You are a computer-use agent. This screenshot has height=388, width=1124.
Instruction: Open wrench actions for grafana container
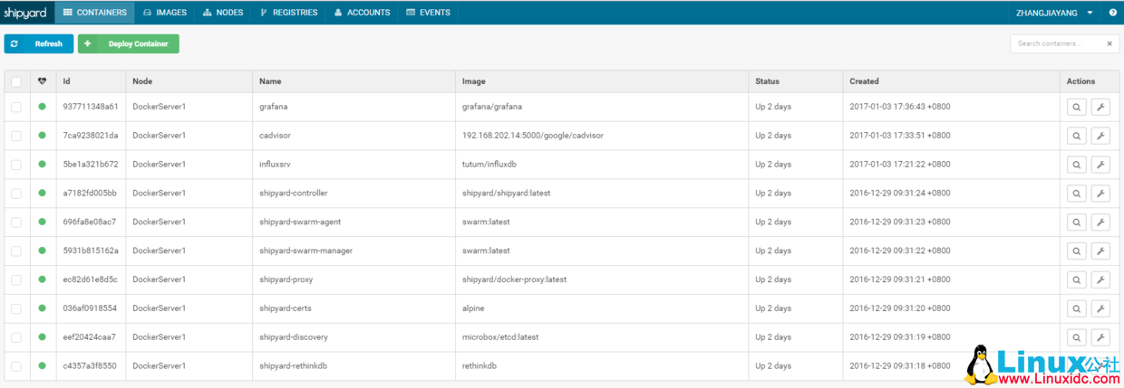click(x=1100, y=107)
